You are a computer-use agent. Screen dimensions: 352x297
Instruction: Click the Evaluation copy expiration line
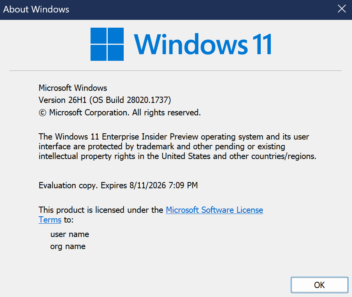click(118, 186)
